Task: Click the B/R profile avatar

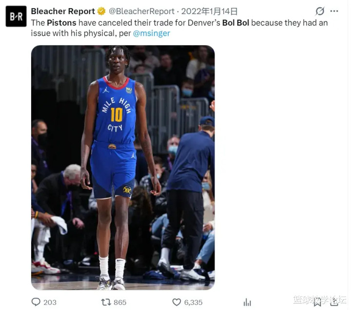Action: click(16, 17)
